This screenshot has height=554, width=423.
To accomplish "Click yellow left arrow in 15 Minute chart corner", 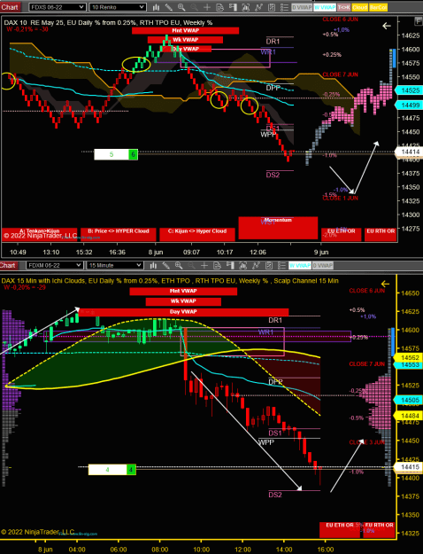I will 385,284.
